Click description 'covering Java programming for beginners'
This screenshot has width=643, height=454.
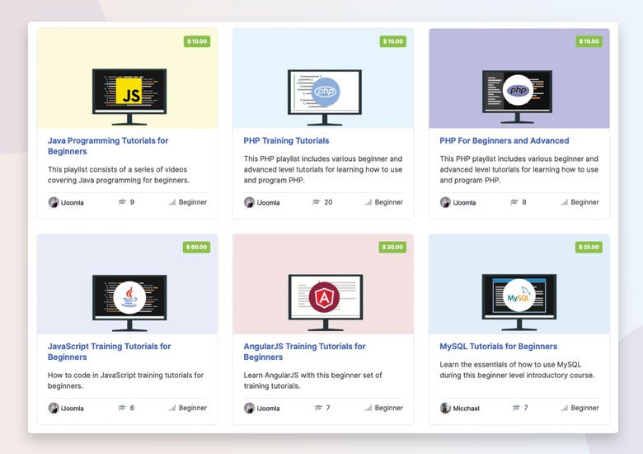coord(119,180)
